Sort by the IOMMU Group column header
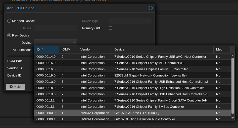This screenshot has height=128, width=238. pos(68,49)
